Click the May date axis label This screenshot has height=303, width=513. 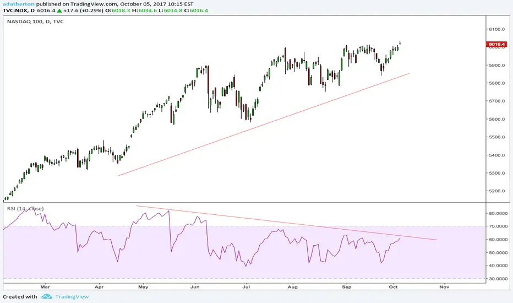pyautogui.click(x=143, y=286)
